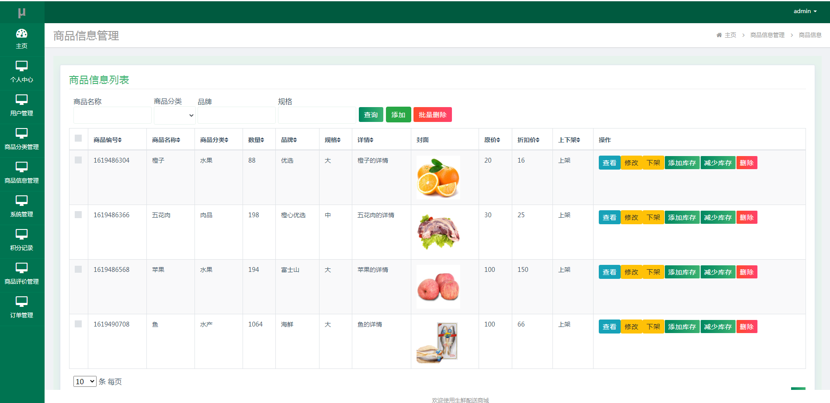The image size is (830, 403).
Task: Click 添加库存 for the 鱼 row
Action: [682, 327]
